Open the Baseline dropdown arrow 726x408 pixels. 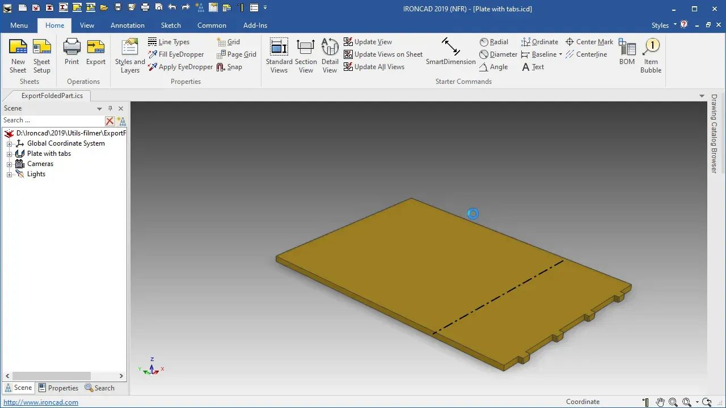coord(560,54)
